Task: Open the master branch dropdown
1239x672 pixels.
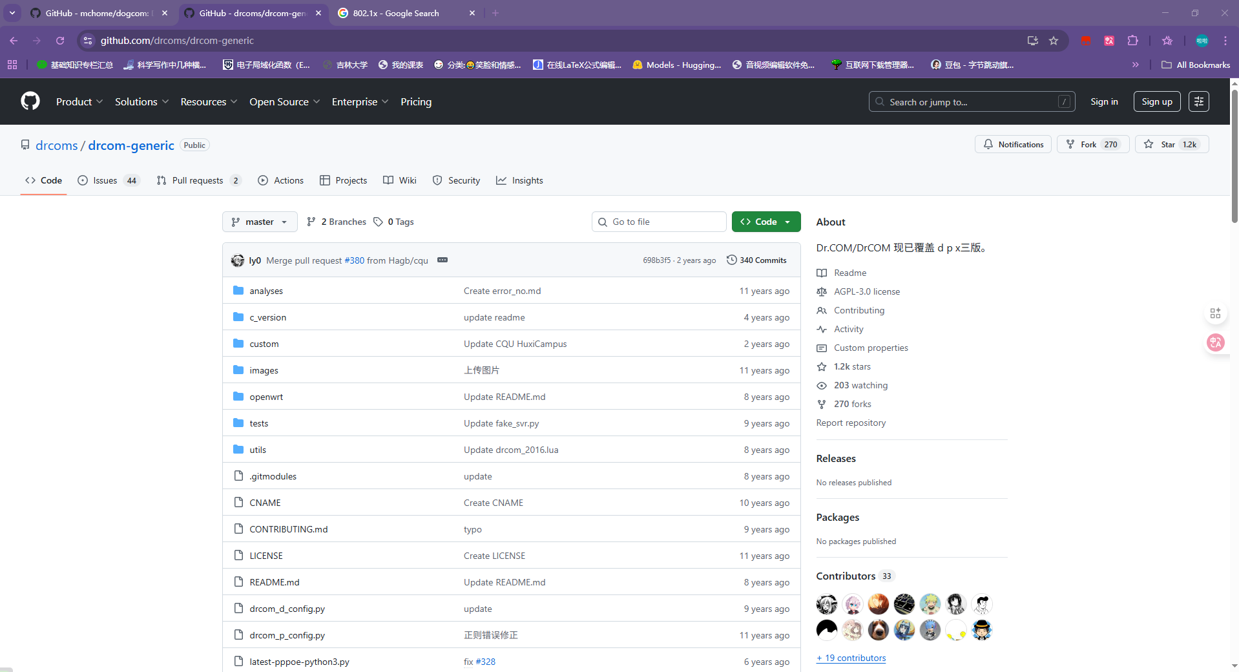Action: (x=260, y=222)
